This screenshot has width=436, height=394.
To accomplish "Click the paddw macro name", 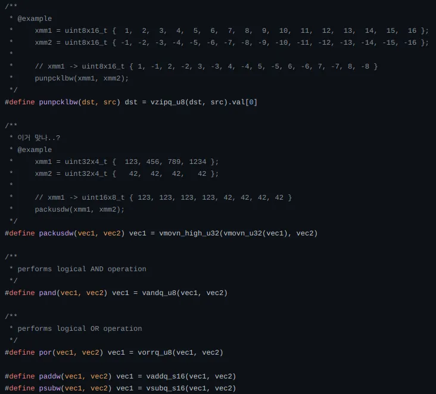I will tap(50, 376).
